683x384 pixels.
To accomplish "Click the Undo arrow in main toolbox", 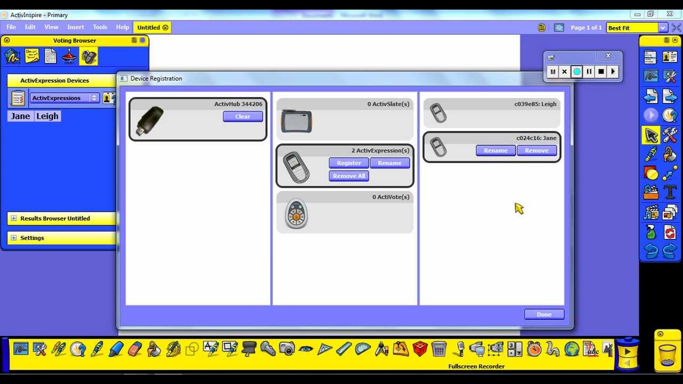I will [650, 251].
